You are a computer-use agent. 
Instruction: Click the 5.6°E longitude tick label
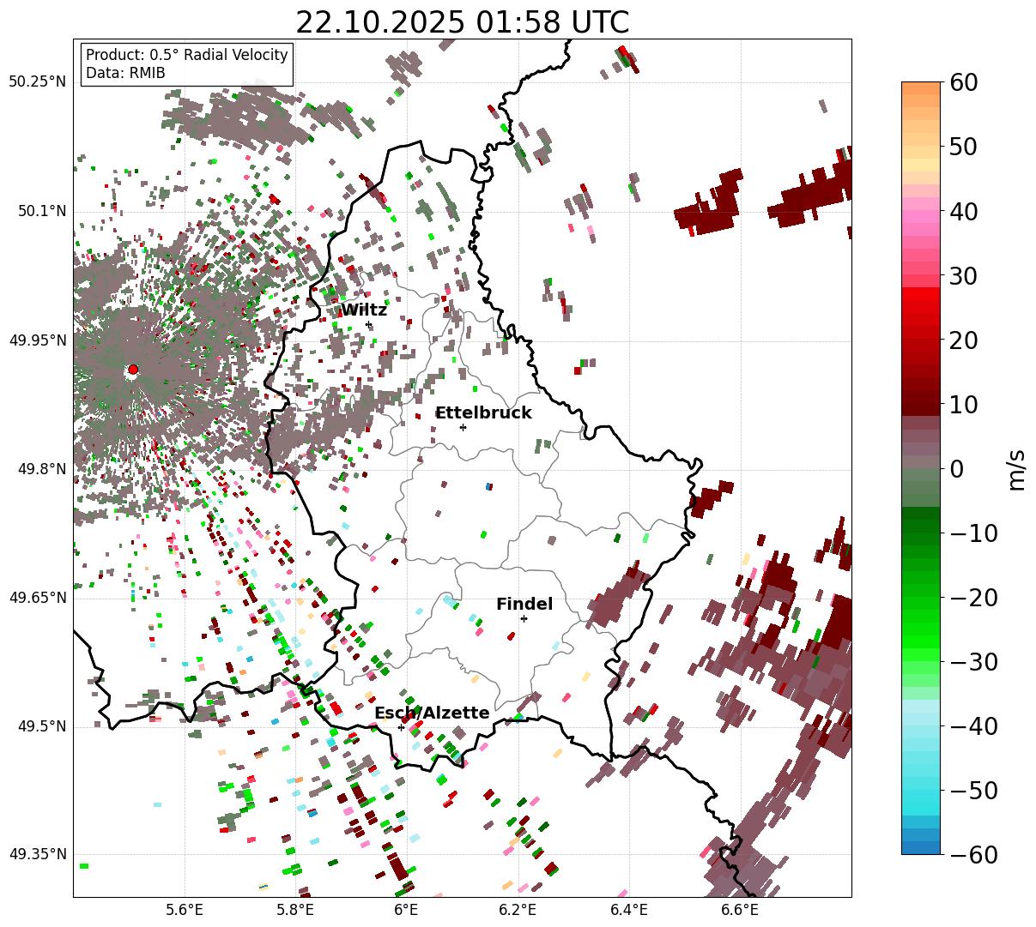185,909
